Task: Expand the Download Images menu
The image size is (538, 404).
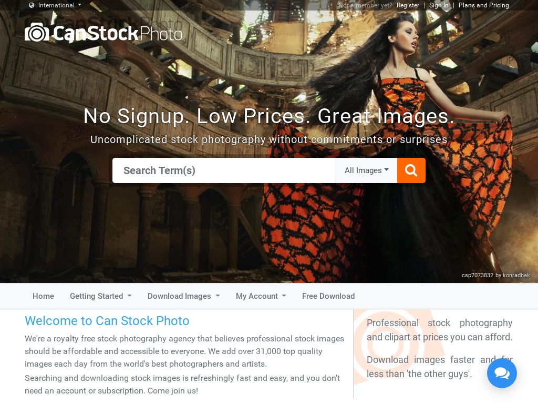Action: [x=183, y=296]
